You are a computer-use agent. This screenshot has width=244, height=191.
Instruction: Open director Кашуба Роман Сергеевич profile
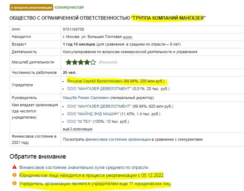(x=86, y=98)
